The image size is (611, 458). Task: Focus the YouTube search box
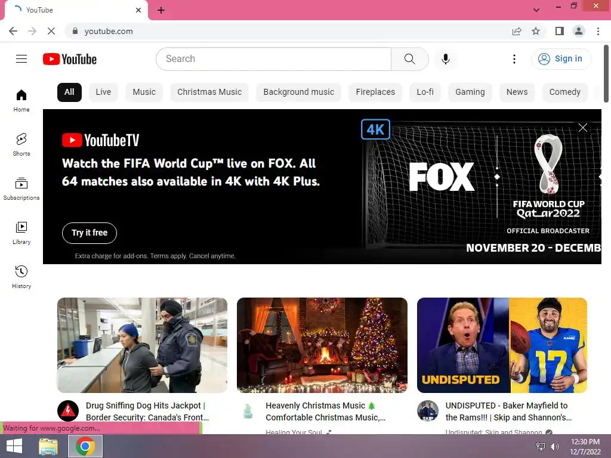(x=273, y=59)
